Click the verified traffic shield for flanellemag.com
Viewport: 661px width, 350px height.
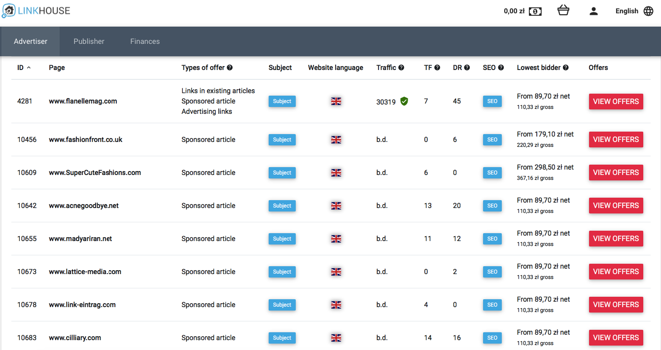click(x=404, y=102)
